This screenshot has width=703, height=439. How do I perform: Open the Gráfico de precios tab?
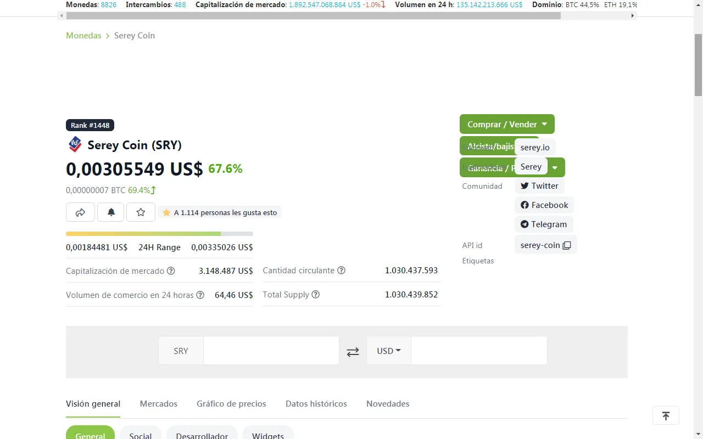(x=231, y=404)
